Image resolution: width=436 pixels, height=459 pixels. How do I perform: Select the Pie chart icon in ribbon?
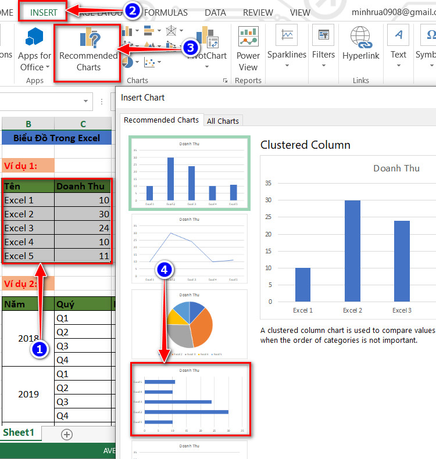(128, 62)
